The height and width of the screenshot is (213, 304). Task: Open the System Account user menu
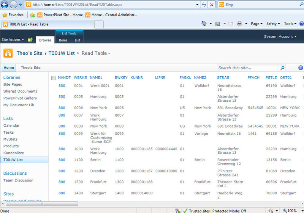pos(280,36)
